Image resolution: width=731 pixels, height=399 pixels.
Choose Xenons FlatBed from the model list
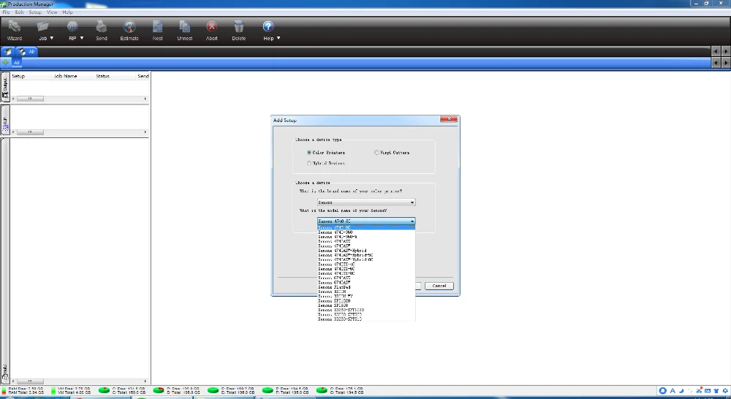pos(366,287)
